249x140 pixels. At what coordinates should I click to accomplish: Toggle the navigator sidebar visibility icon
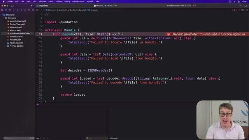coord(12,6)
